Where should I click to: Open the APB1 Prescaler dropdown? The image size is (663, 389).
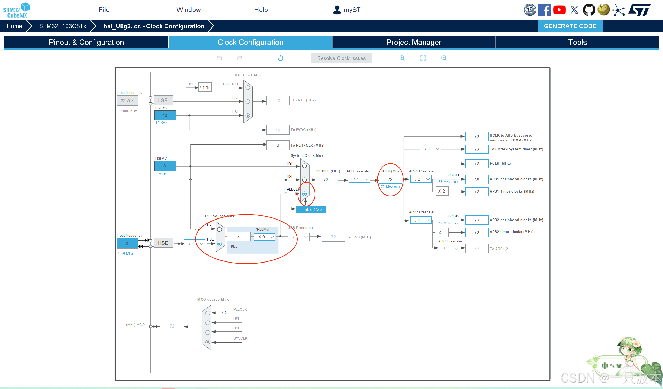pyautogui.click(x=420, y=179)
